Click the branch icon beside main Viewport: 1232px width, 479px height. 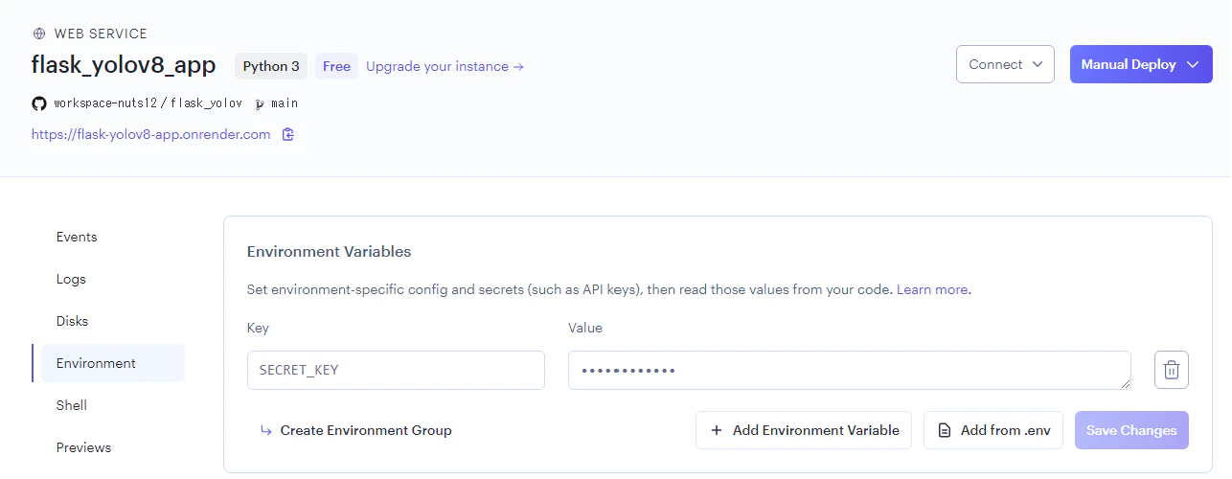(260, 103)
